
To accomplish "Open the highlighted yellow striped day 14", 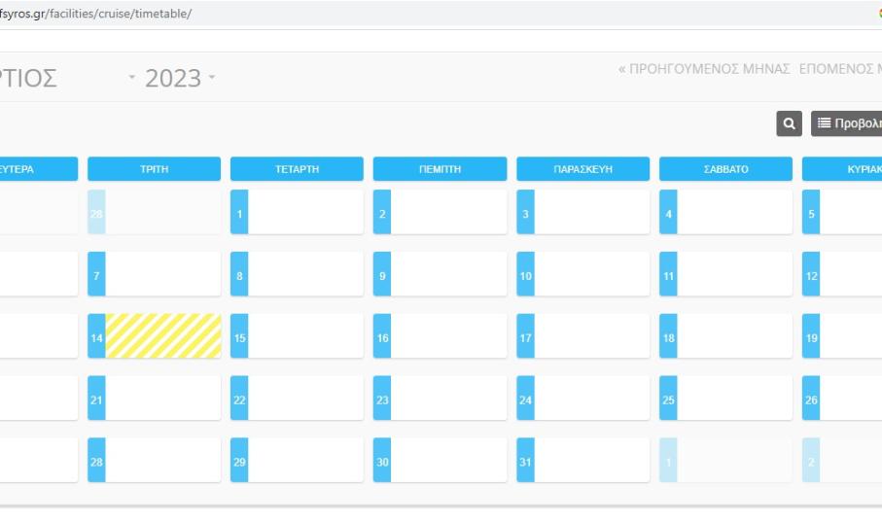I will [x=162, y=336].
